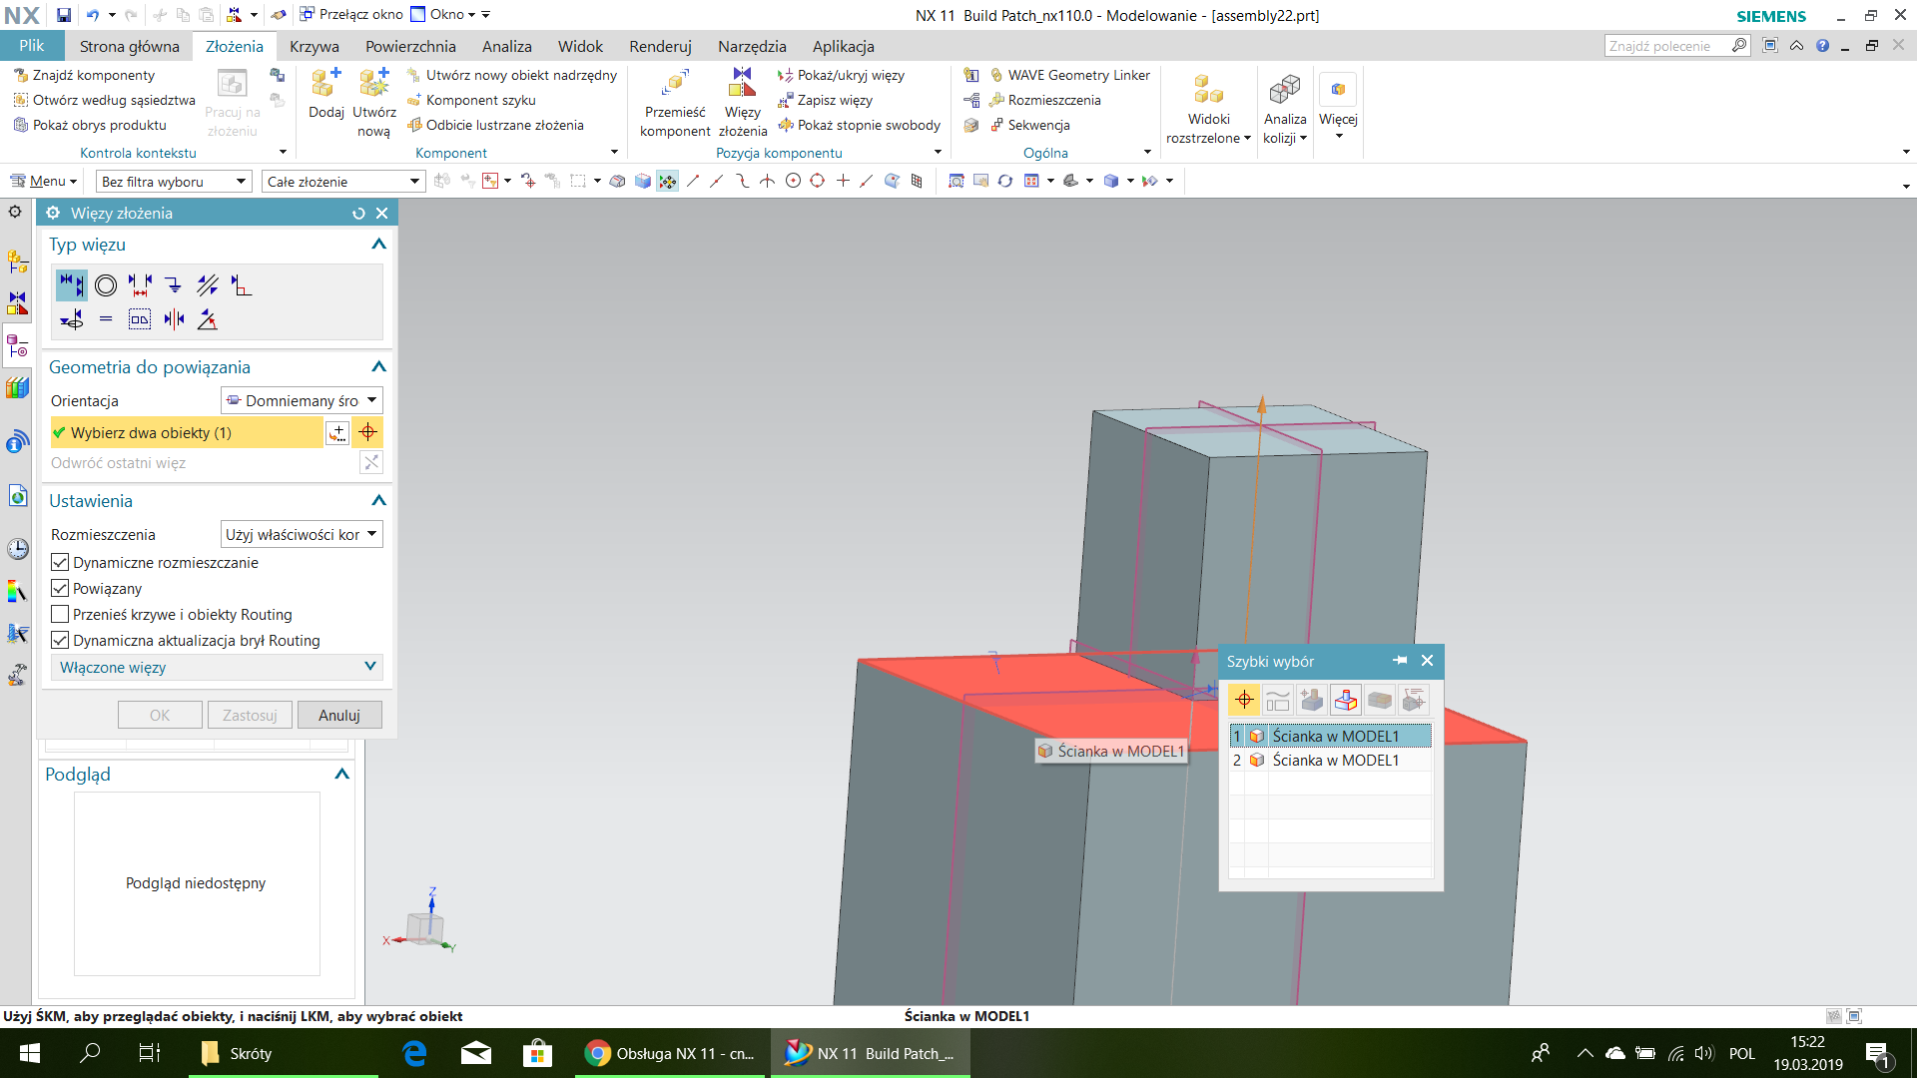Image resolution: width=1917 pixels, height=1078 pixels.
Task: Click the face filter icon in Szybki wybór
Action: point(1346,700)
